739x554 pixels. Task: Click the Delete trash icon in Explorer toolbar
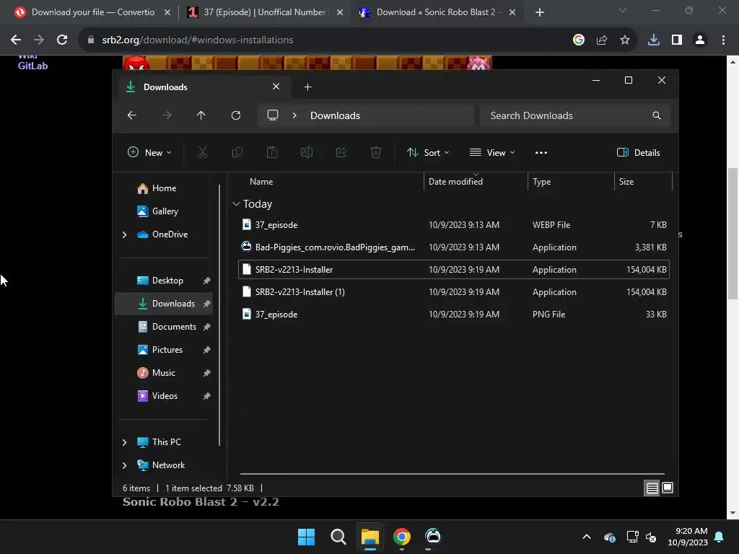pyautogui.click(x=375, y=152)
